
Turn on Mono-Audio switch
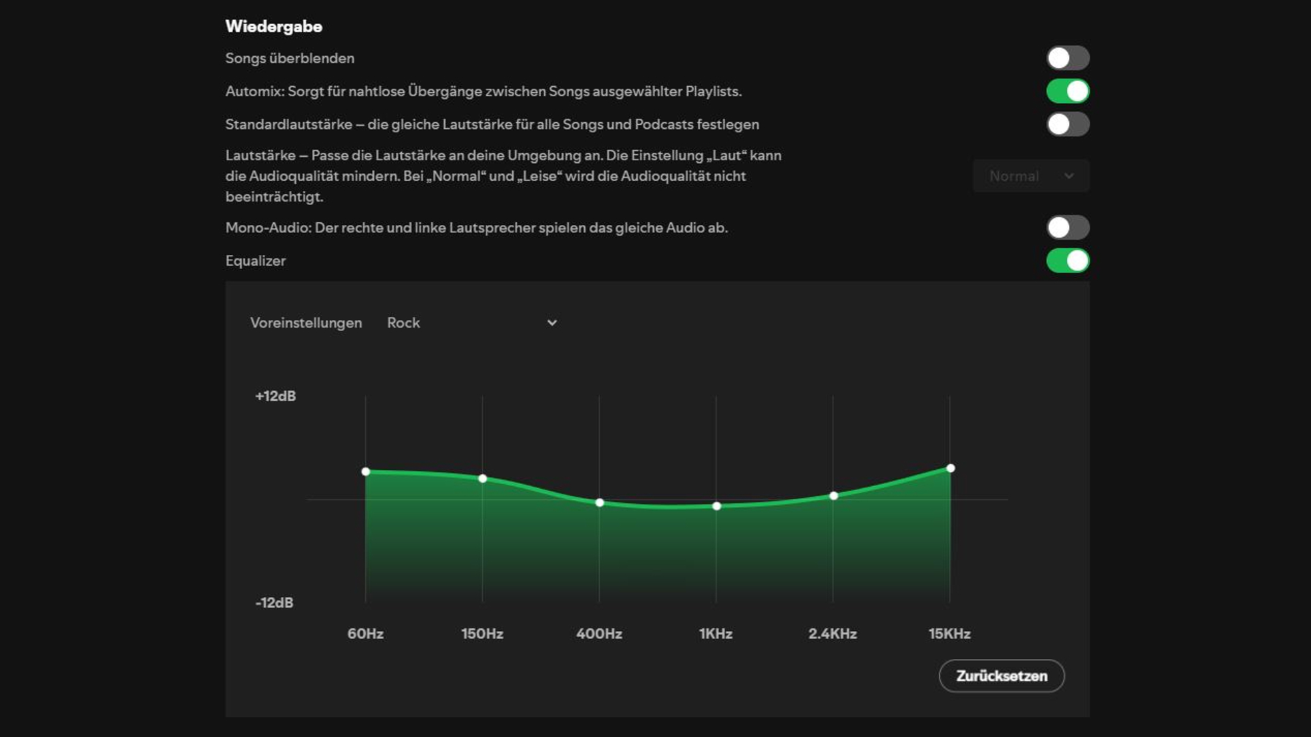click(x=1067, y=227)
